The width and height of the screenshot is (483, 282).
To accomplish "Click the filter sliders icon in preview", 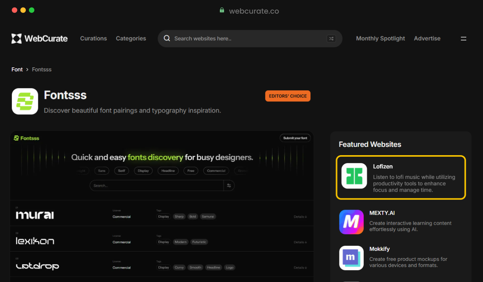I will click(x=229, y=186).
